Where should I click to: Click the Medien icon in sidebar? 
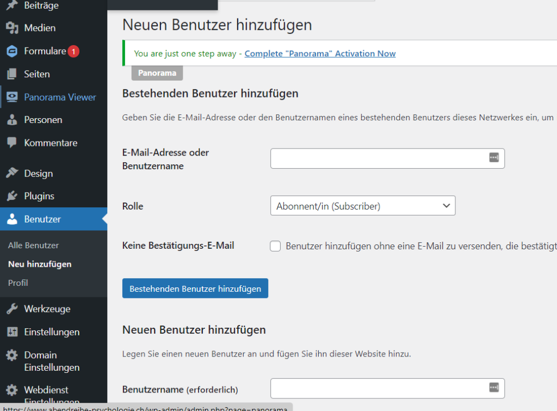pyautogui.click(x=12, y=28)
